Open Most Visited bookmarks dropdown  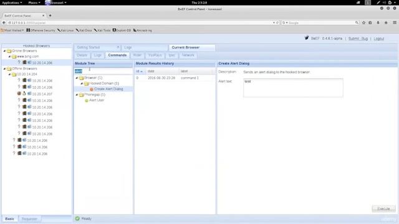pyautogui.click(x=12, y=30)
